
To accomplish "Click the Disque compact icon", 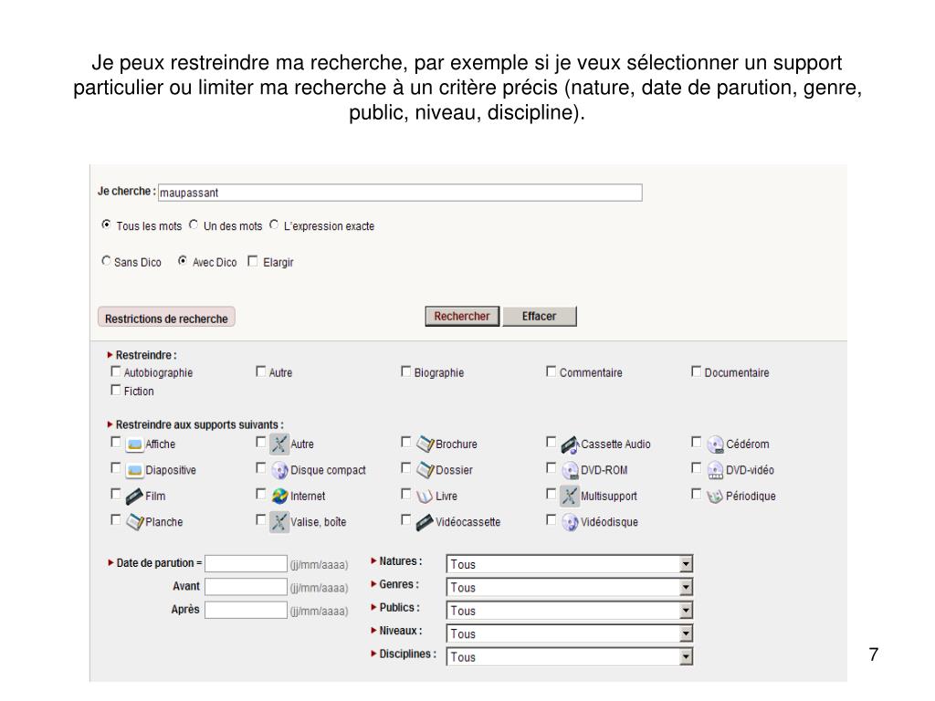I will (279, 470).
